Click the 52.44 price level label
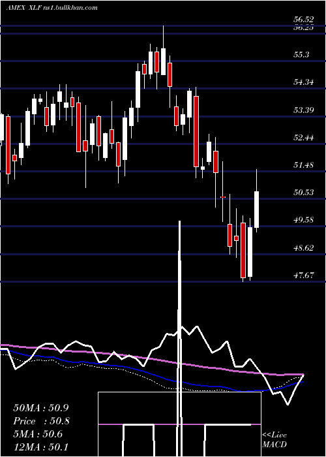Screen dimensions: 326x457 pyautogui.click(x=304, y=137)
